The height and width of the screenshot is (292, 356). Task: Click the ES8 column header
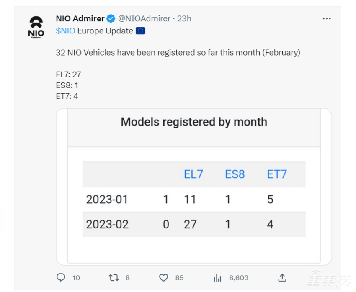tap(235, 174)
